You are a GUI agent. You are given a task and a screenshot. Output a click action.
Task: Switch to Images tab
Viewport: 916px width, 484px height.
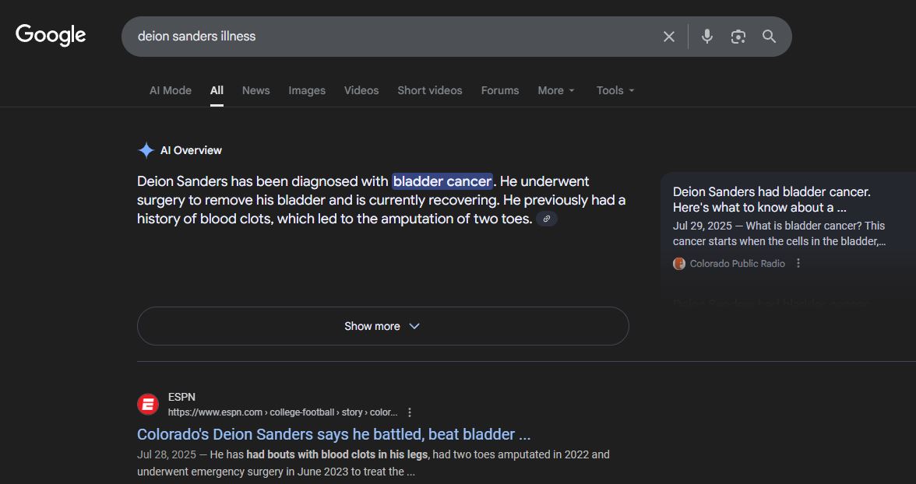(307, 90)
